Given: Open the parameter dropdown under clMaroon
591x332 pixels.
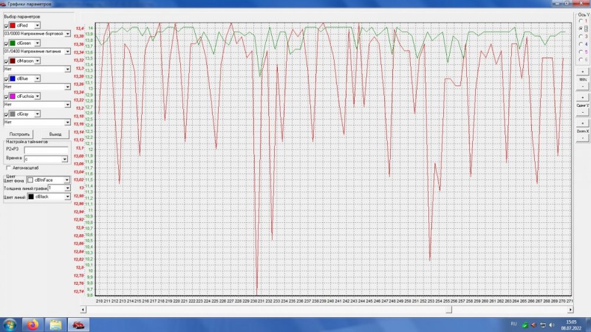Looking at the screenshot, I should tap(67, 69).
